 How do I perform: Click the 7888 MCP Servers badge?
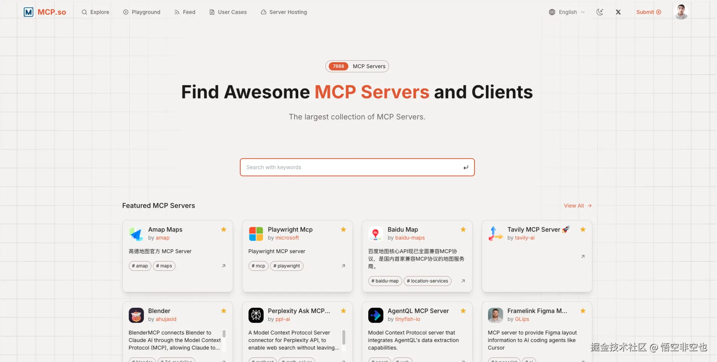(357, 66)
